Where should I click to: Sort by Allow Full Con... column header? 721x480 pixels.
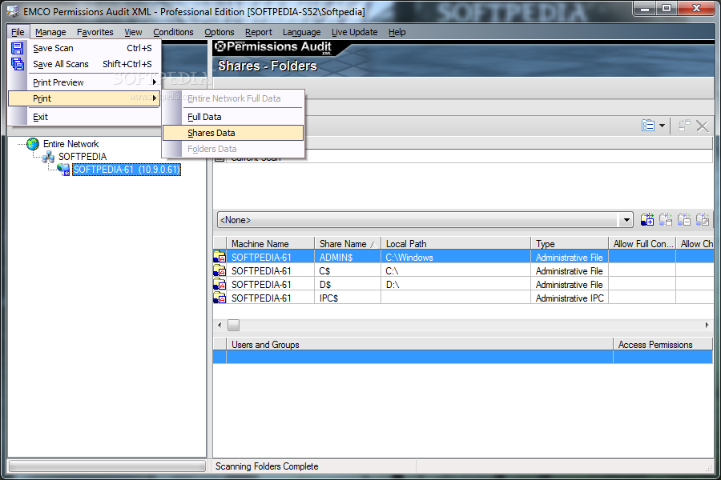click(642, 243)
